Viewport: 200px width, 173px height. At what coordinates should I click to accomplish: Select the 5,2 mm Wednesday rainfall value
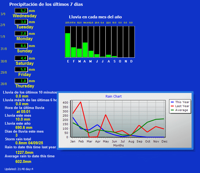21,11
